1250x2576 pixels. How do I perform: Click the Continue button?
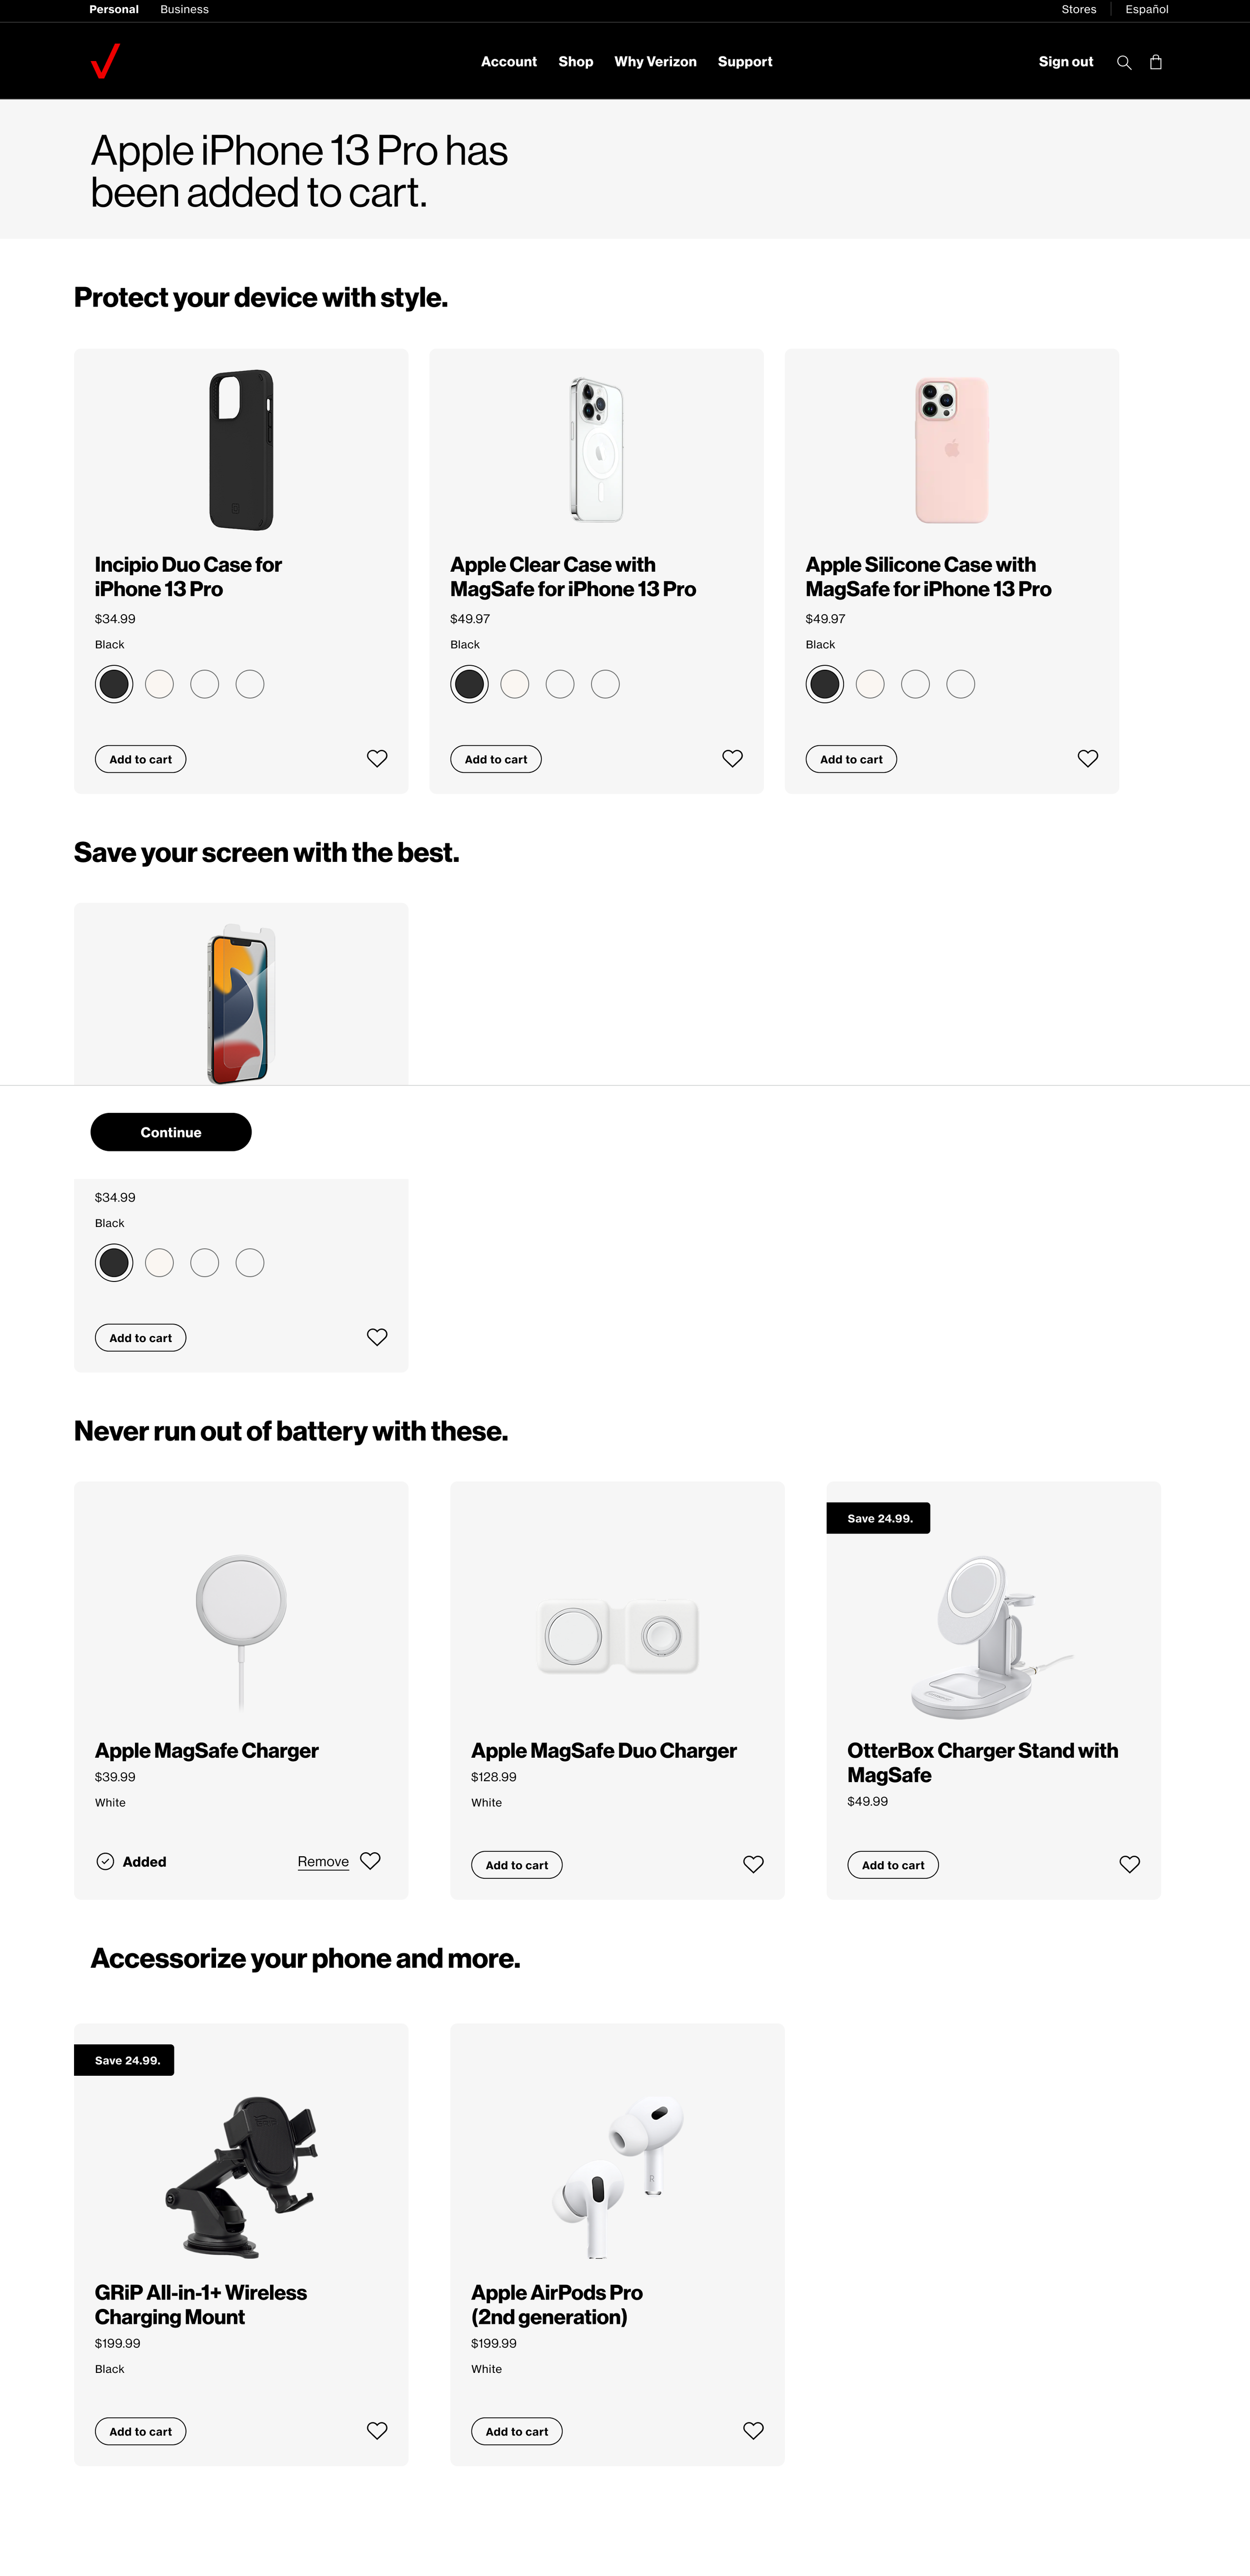point(171,1132)
